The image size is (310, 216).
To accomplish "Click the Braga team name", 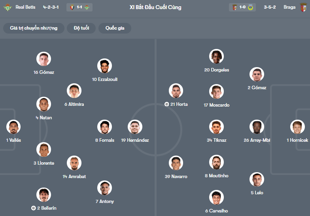I will [289, 7].
